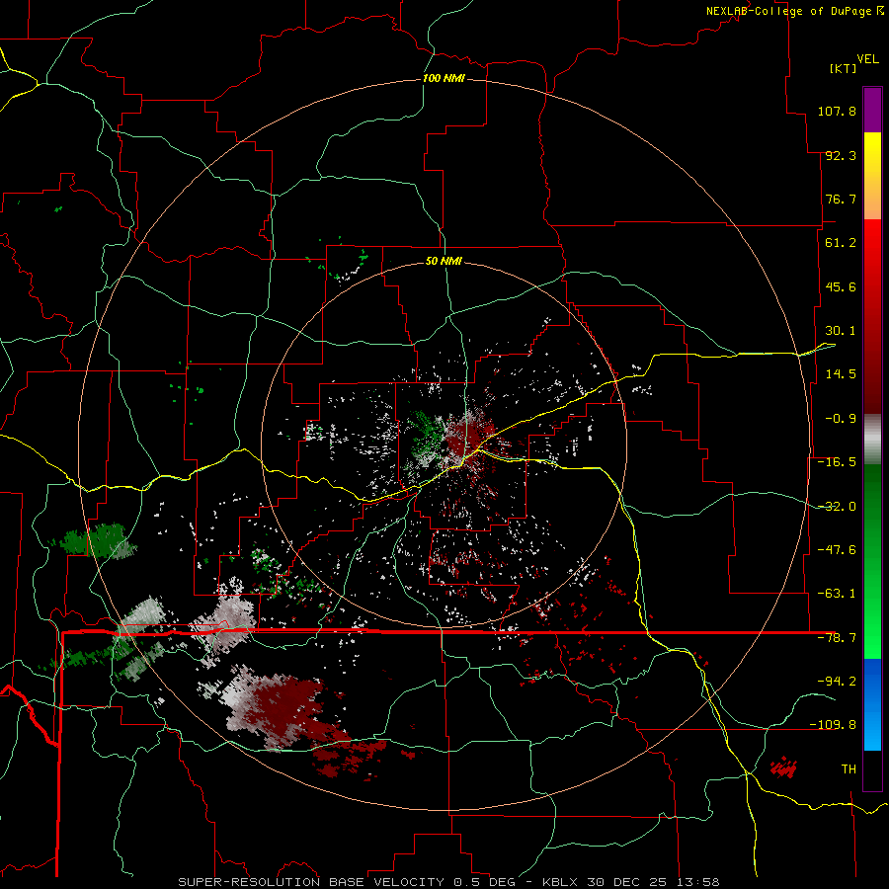Click the 107.8 legend value

point(837,111)
